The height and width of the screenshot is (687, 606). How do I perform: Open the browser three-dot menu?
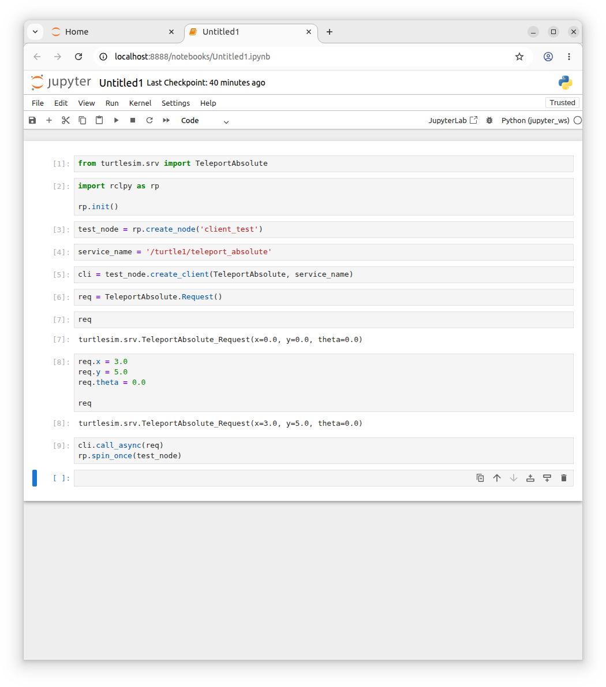click(x=569, y=57)
